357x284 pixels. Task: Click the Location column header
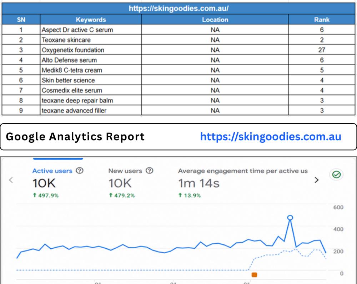(215, 20)
